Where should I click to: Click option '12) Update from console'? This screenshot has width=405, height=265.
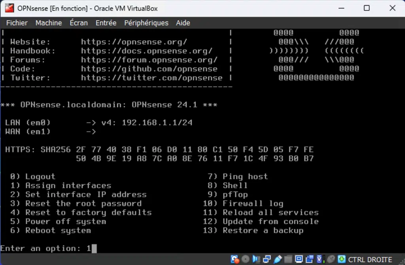(x=261, y=222)
